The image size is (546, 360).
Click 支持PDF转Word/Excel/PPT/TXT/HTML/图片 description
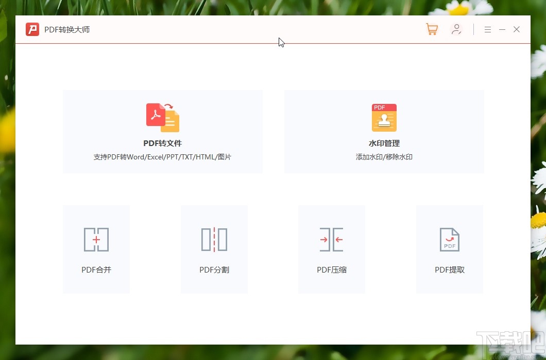pos(162,157)
